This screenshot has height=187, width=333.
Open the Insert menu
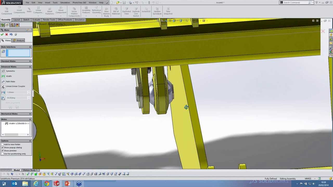(x=47, y=3)
